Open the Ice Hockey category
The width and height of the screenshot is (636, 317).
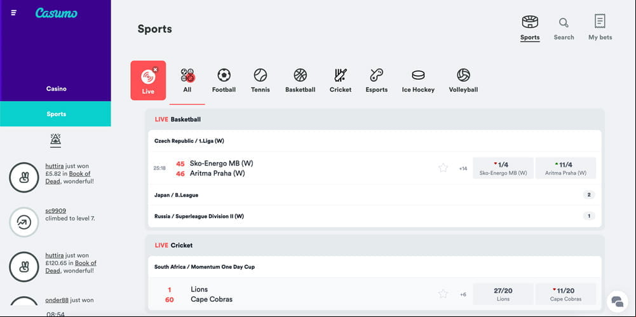[x=418, y=81]
